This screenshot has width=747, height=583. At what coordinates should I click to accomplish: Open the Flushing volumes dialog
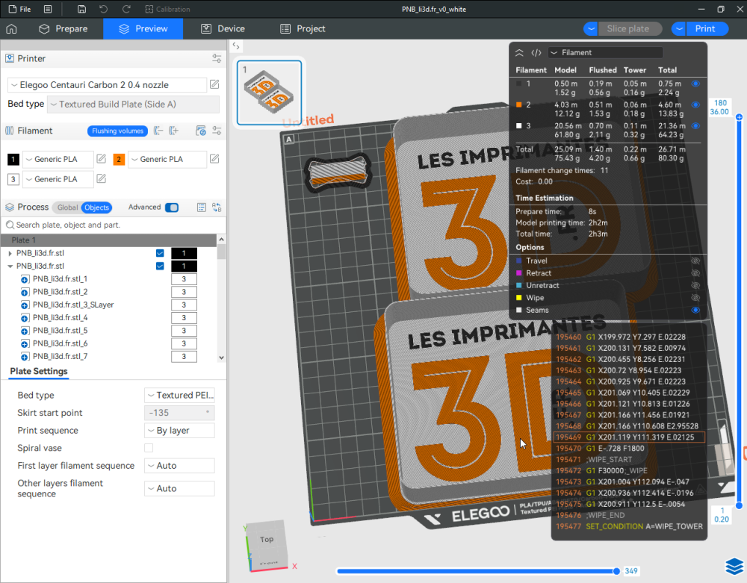coord(117,131)
